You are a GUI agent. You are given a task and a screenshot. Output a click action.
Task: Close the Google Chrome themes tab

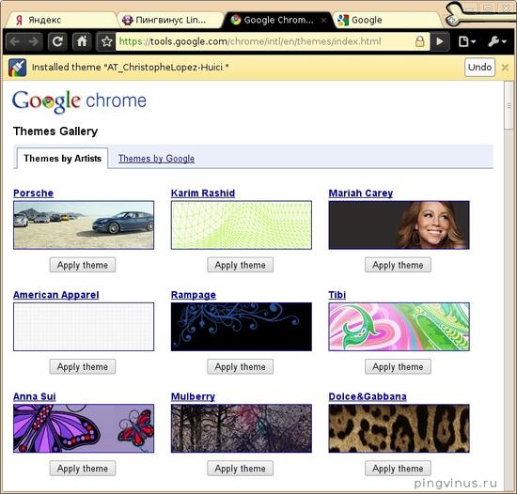[323, 20]
